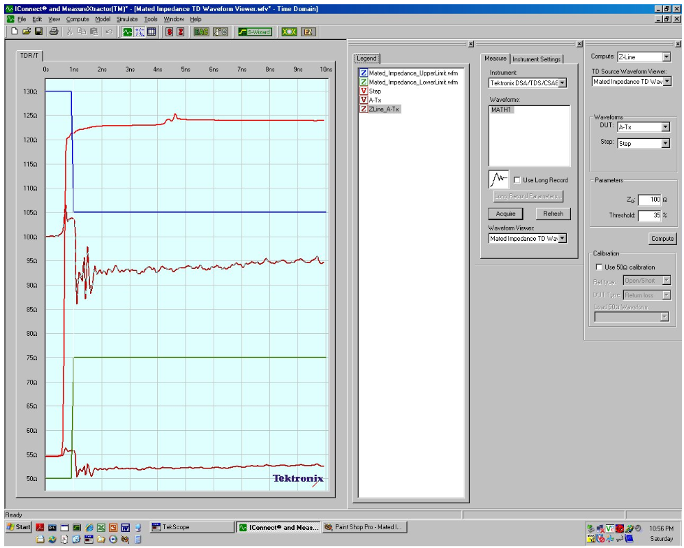This screenshot has width=684, height=548.
Task: Click the Threshold percent input field
Action: (650, 215)
